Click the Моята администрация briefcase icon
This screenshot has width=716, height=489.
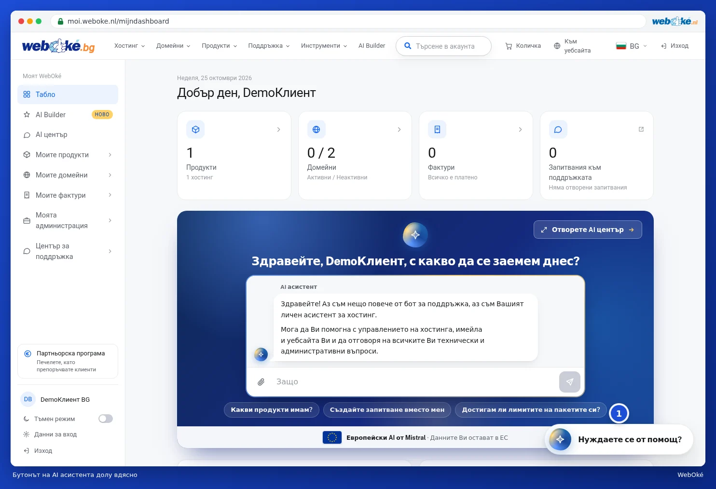[x=27, y=221]
